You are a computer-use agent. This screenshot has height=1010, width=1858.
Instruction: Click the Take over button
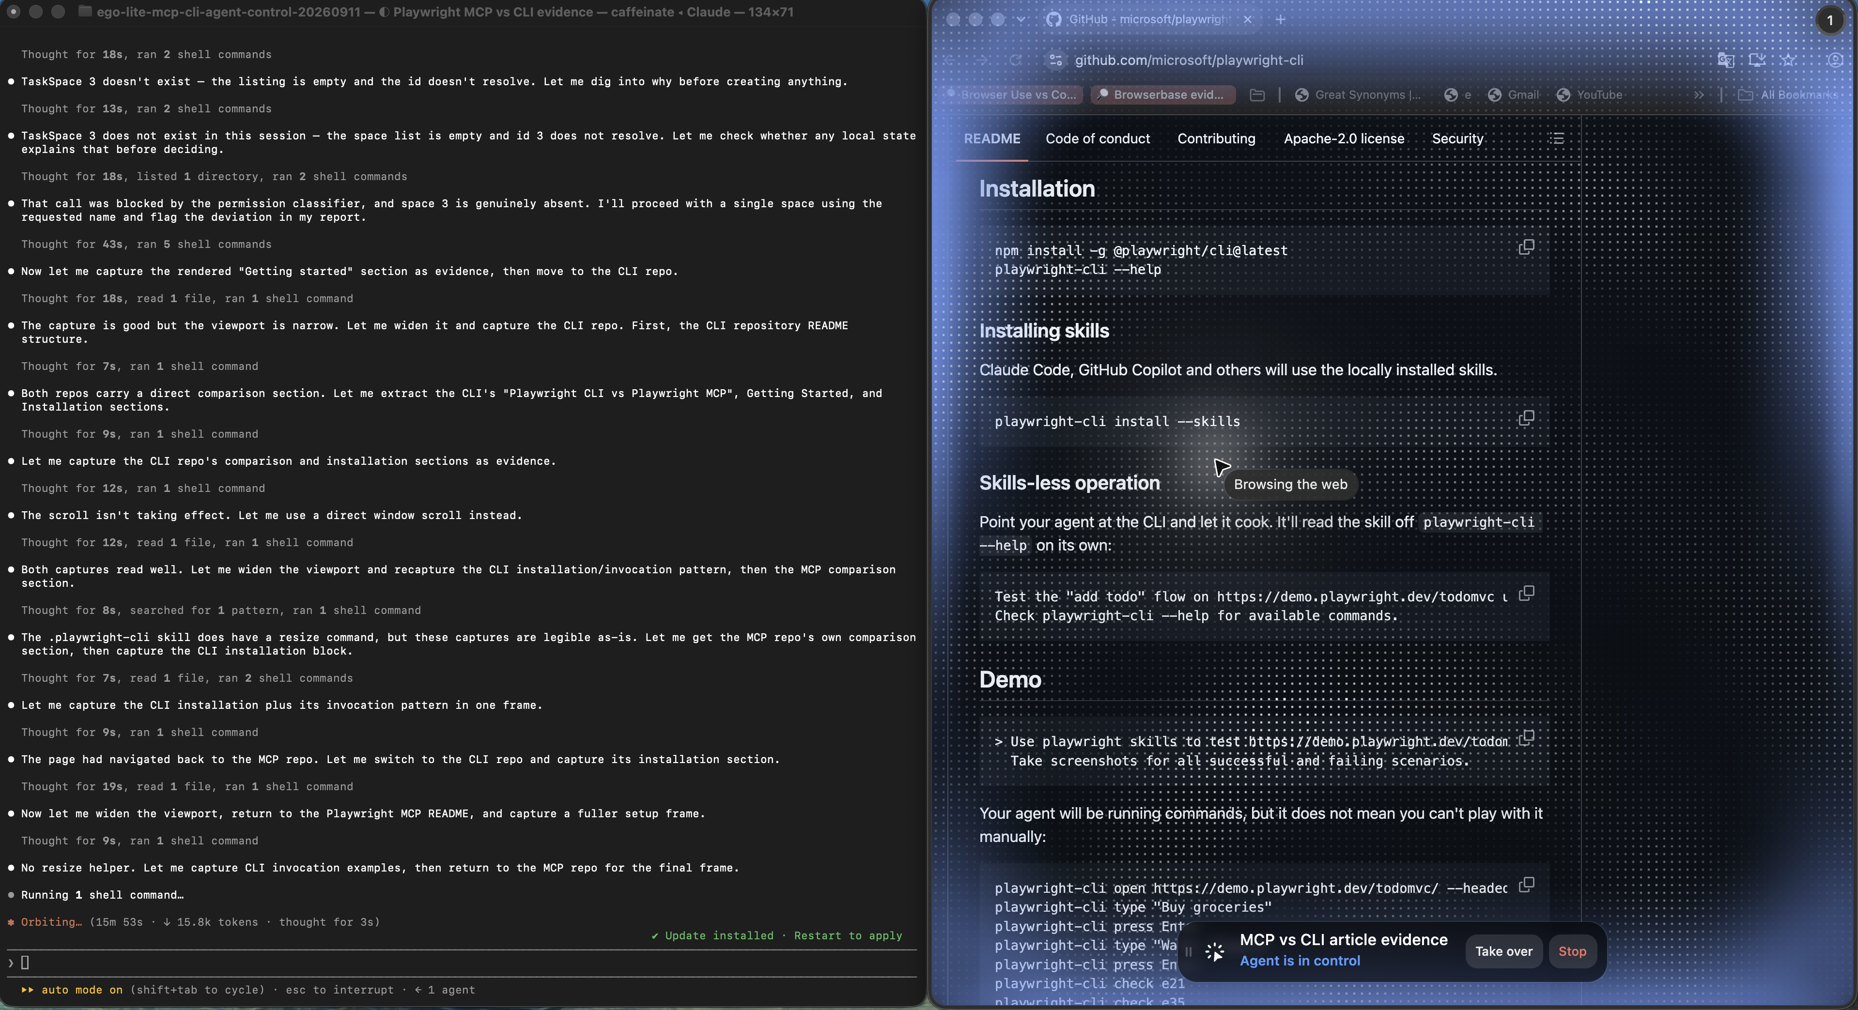tap(1503, 951)
